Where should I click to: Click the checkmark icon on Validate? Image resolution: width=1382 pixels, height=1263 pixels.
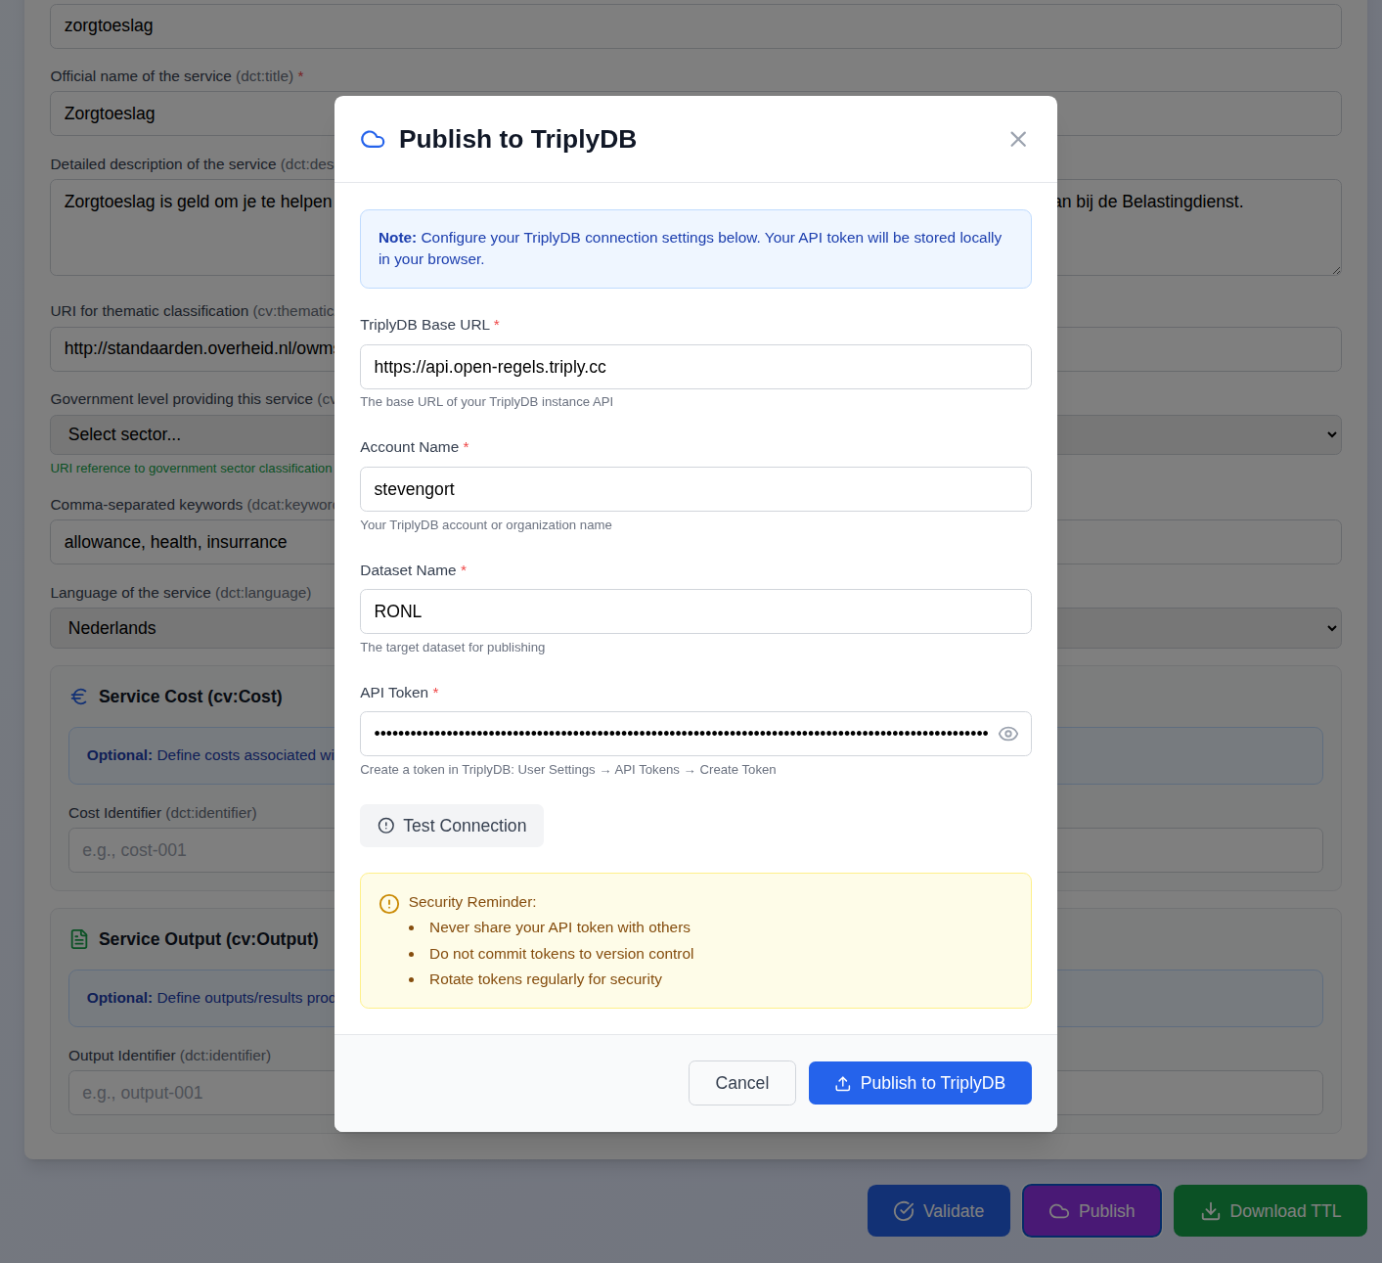point(903,1210)
